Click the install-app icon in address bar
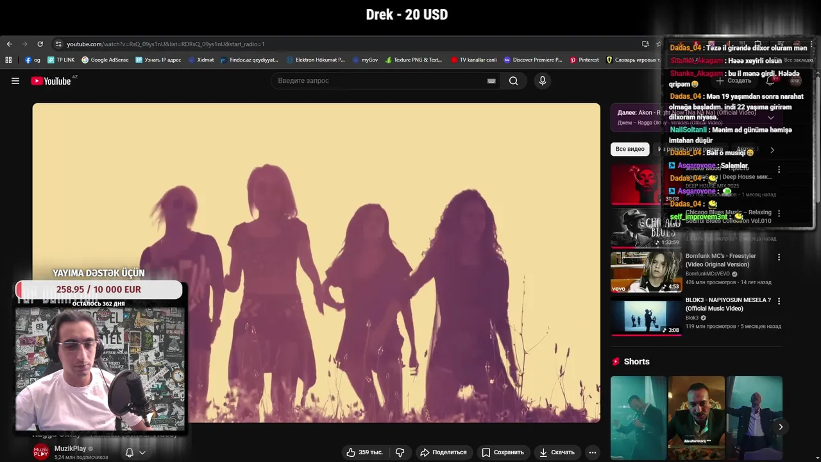 [x=645, y=44]
